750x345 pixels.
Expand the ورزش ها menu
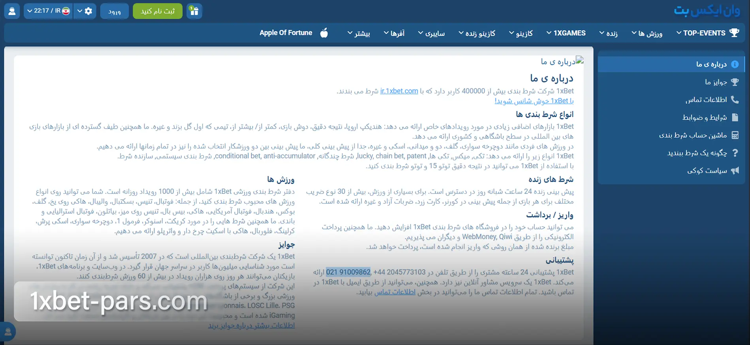pos(647,33)
